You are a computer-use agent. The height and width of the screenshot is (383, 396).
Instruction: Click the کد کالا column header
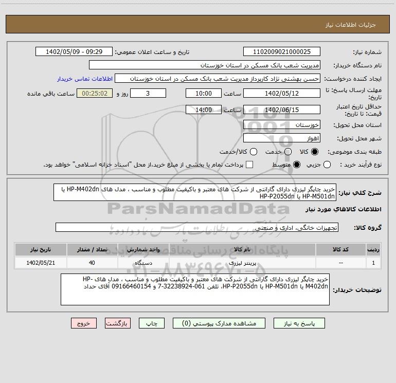pos(340,249)
